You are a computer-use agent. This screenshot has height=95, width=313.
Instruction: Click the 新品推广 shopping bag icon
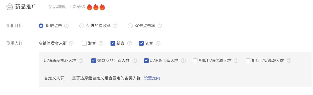tap(10, 7)
